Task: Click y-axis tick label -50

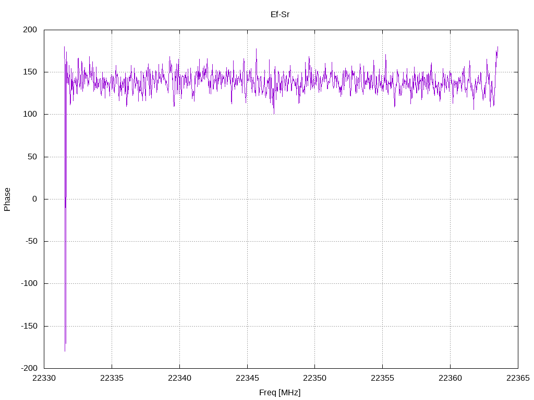Action: [x=31, y=241]
